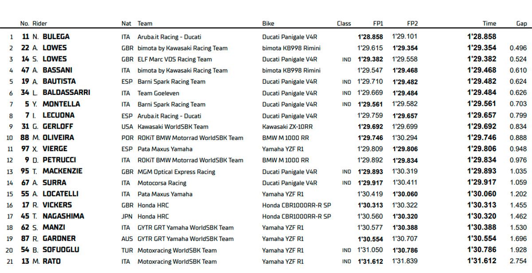Click the Bike column header
This screenshot has width=532, height=273.
pos(268,23)
